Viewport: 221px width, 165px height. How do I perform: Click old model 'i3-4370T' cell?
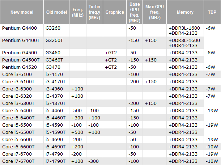56,103
